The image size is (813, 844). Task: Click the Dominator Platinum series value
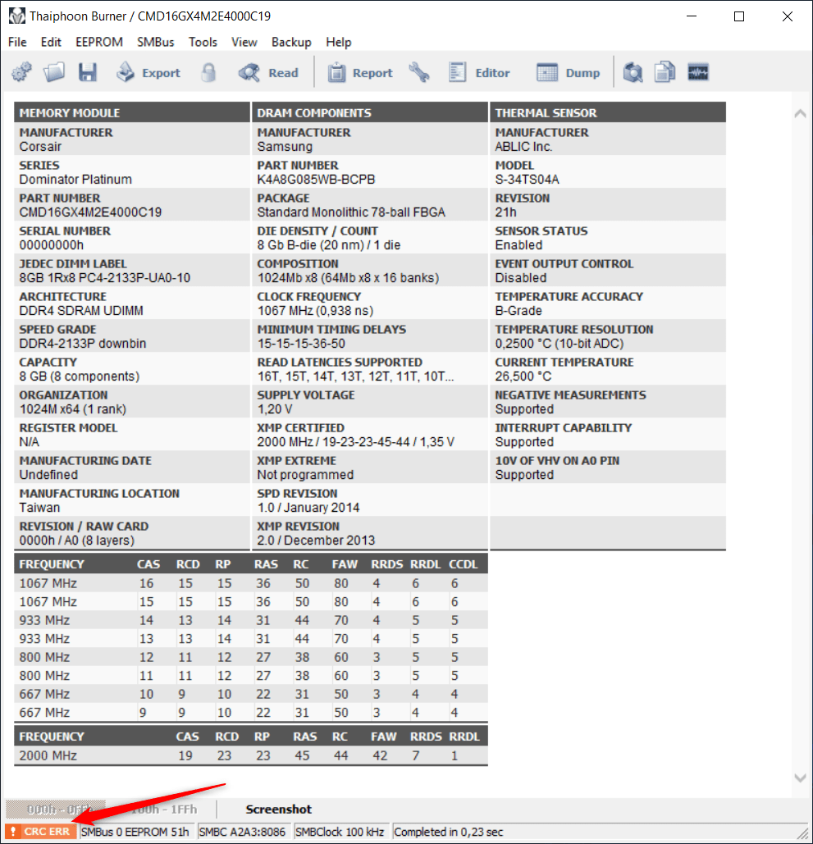pyautogui.click(x=75, y=180)
